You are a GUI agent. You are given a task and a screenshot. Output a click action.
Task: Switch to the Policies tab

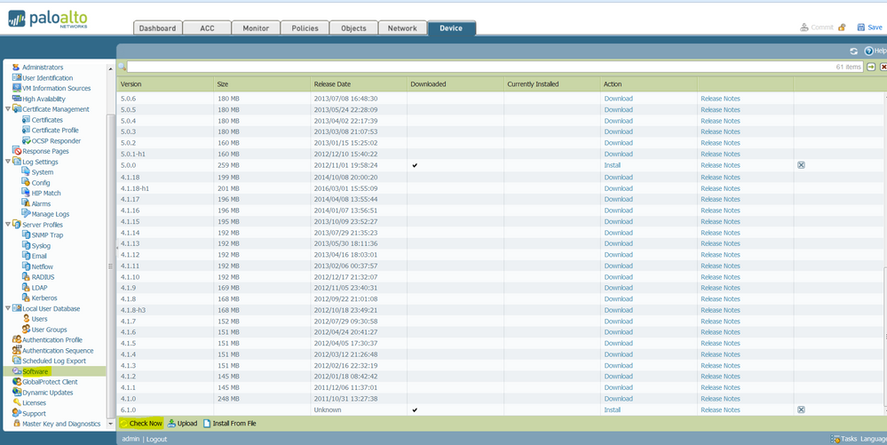305,28
